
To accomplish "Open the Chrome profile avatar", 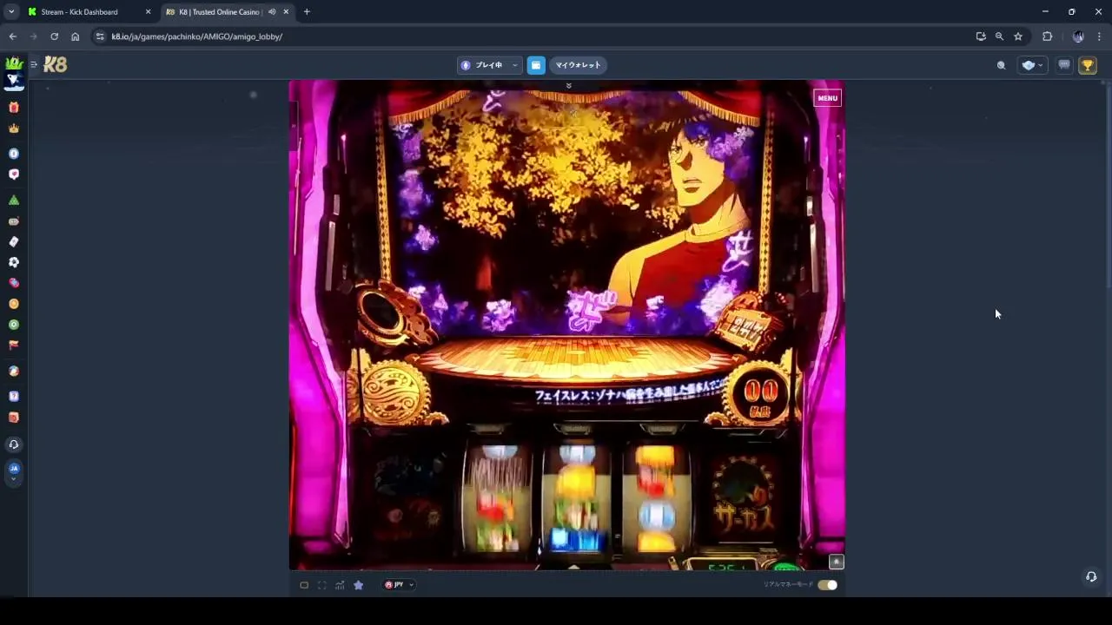I will pyautogui.click(x=1078, y=36).
